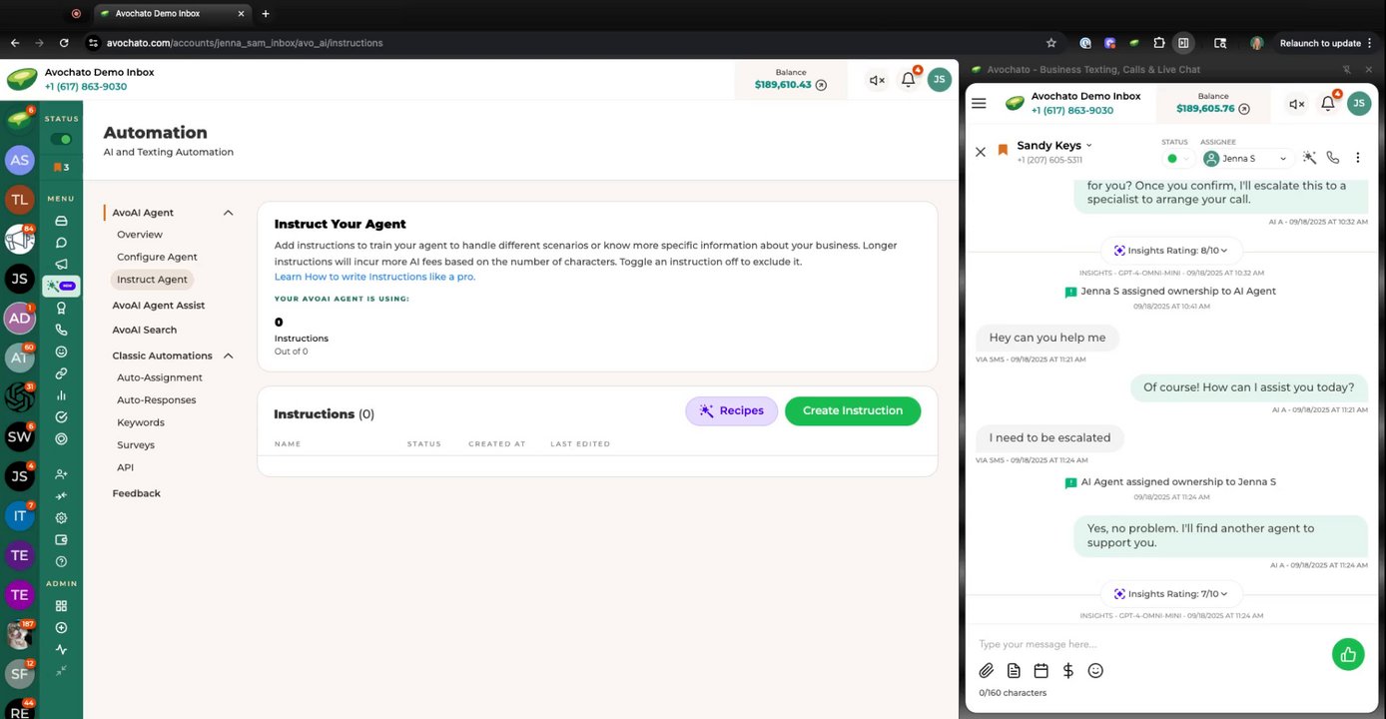The height and width of the screenshot is (719, 1386).
Task: Open the Inbox tray icon in the menu
Action: (61, 221)
